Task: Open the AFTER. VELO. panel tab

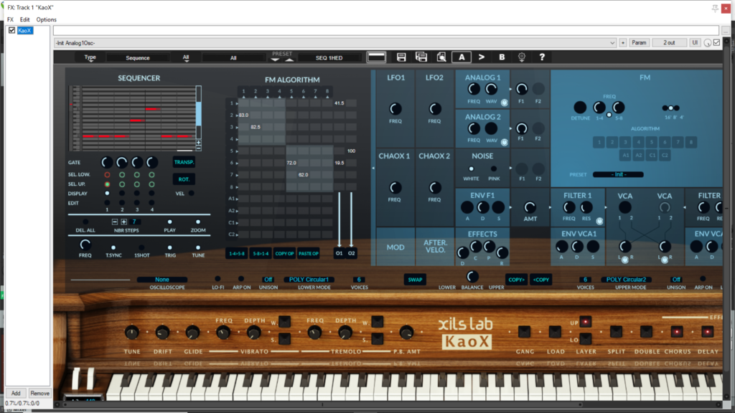Action: tap(436, 247)
